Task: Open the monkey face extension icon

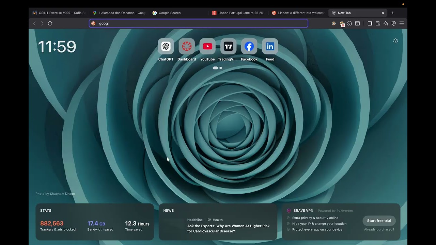Action: click(334, 23)
